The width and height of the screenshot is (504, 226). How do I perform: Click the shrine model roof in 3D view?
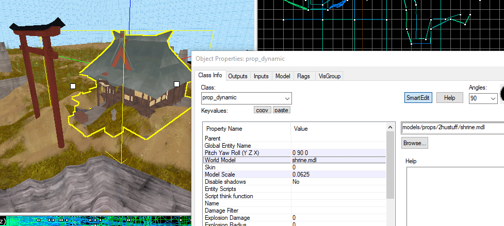(141, 61)
